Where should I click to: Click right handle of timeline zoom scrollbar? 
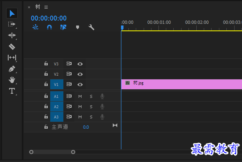tap(73, 152)
